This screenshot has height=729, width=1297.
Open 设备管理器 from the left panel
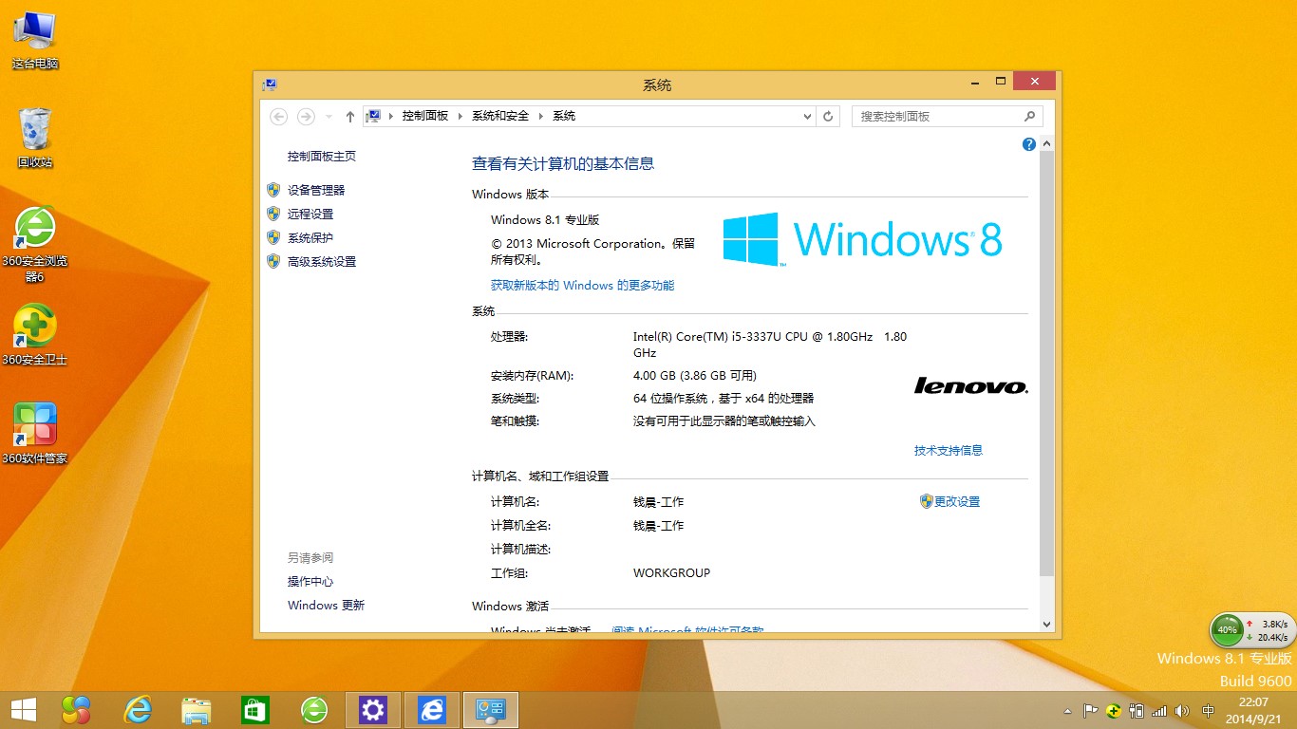(316, 190)
